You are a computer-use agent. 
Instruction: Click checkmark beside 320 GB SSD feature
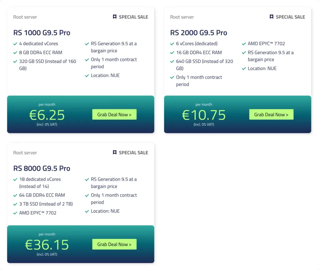[x=15, y=62]
